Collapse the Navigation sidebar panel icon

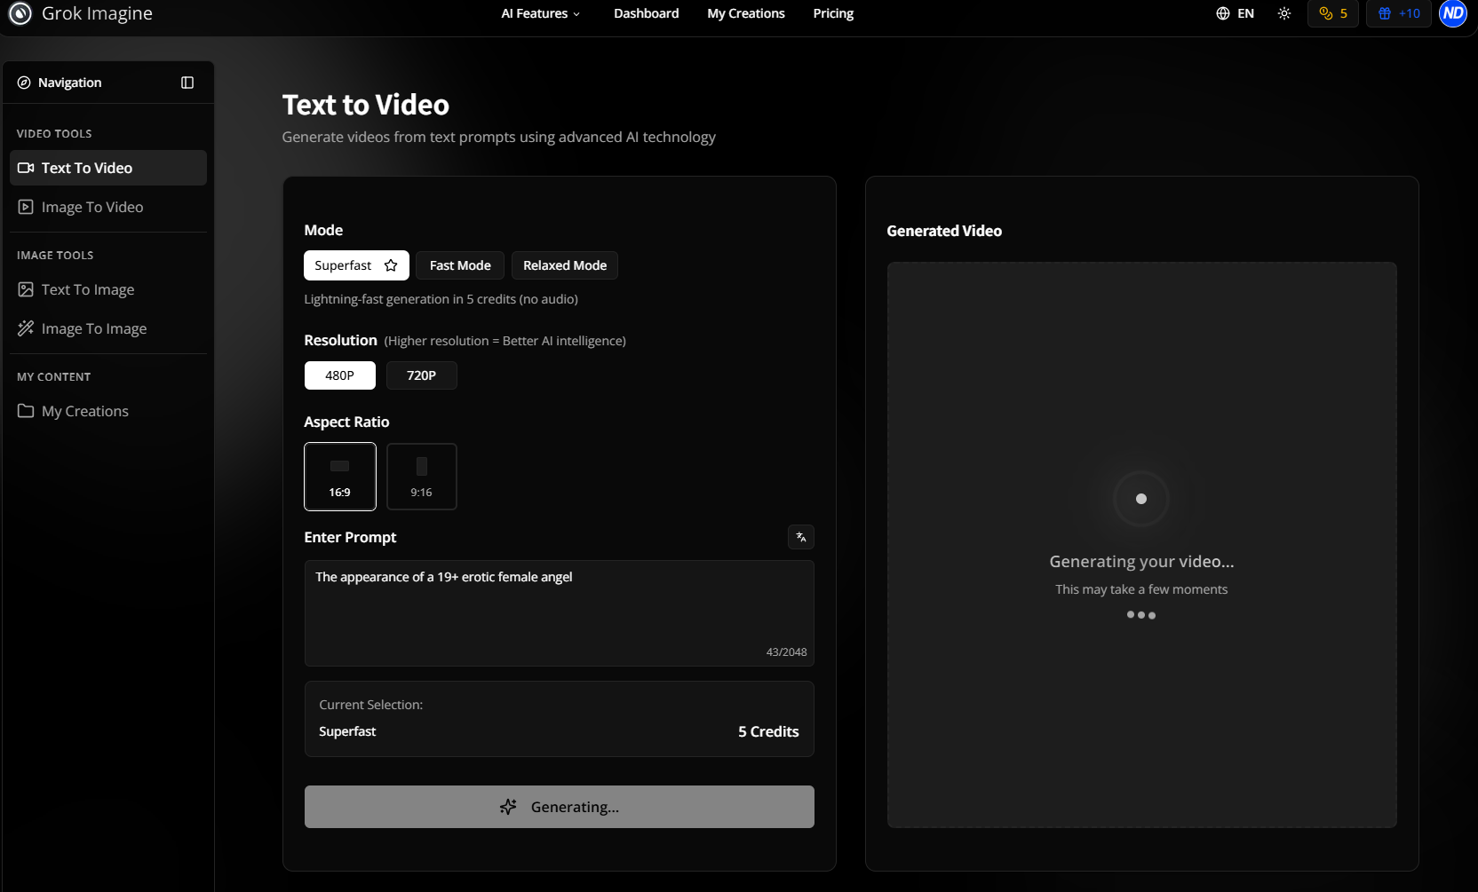click(187, 83)
